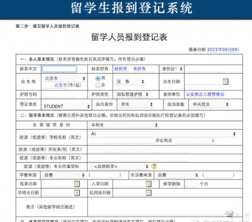The width and height of the screenshot is (252, 222).
Task: Click the living expense source detail field
Action: click(x=219, y=175)
